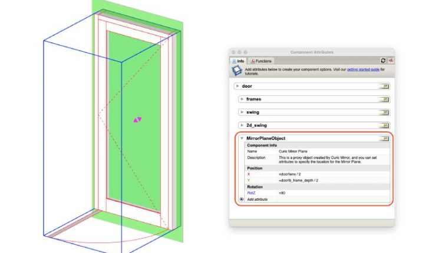Click the details button on MirrorPlaneObject row
The width and height of the screenshot is (442, 253).
(x=384, y=138)
